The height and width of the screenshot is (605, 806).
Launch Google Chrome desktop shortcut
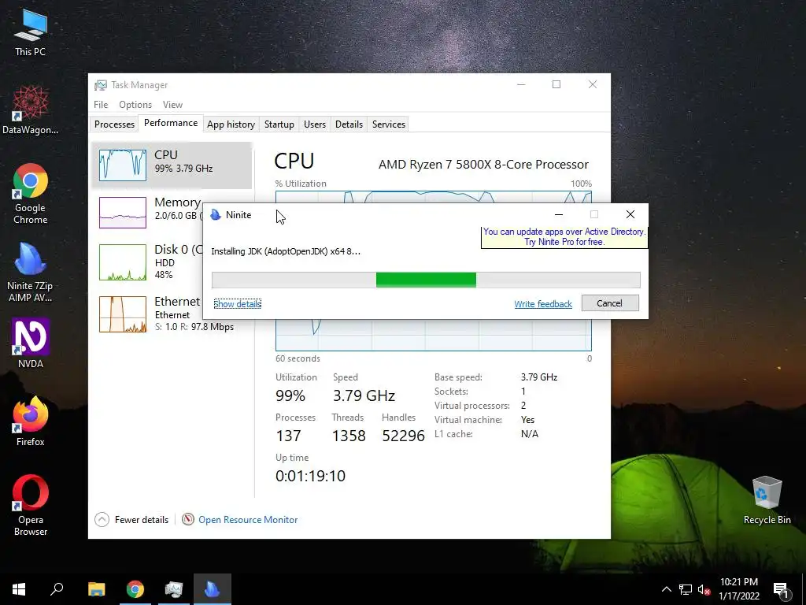pos(31,194)
